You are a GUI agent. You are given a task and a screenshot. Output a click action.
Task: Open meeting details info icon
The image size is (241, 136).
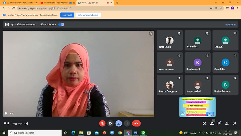pyautogui.click(x=204, y=123)
